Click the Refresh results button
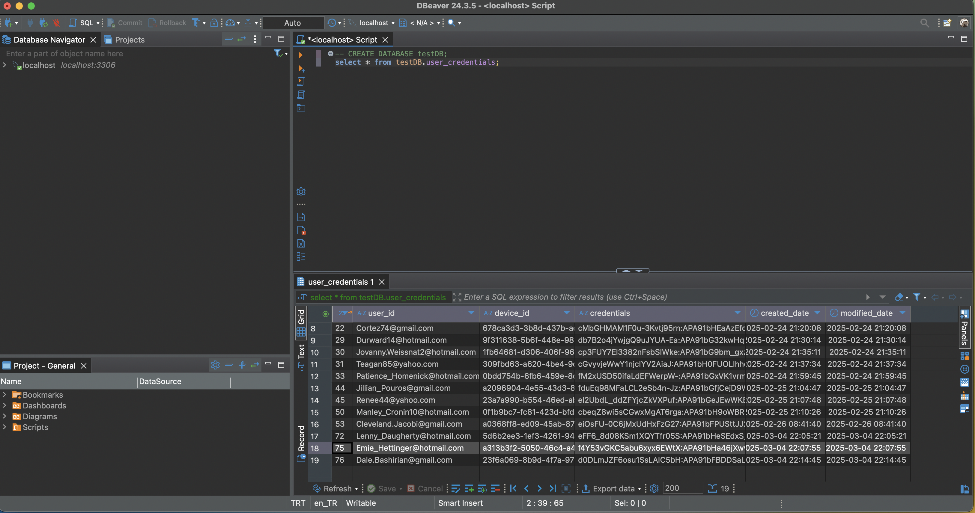Screen dimensions: 975x513 332,488
